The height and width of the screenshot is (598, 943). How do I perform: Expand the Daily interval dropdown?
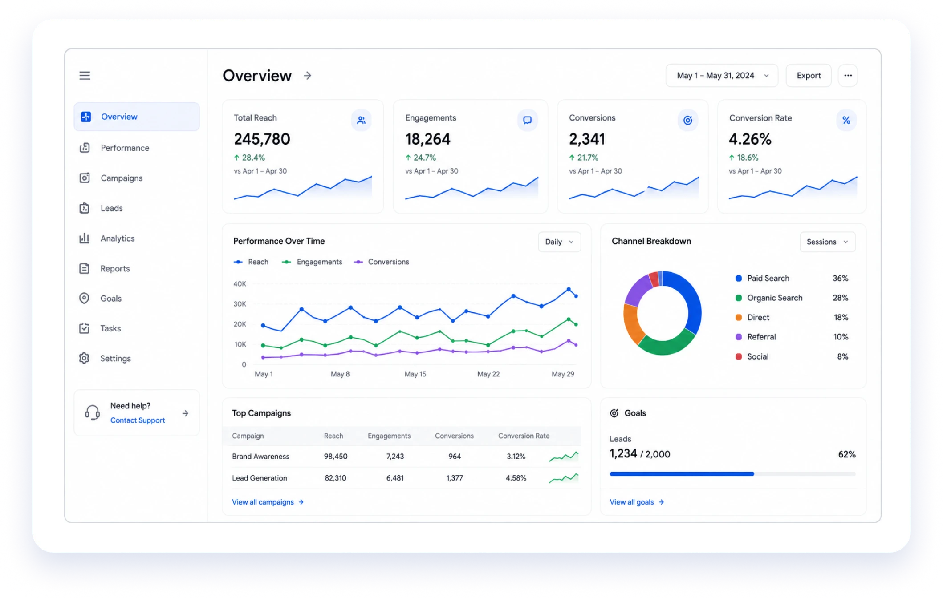(x=559, y=242)
